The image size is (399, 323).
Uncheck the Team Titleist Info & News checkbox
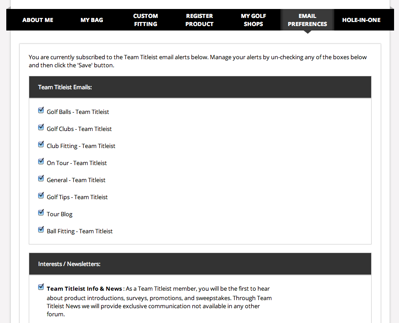pos(41,287)
